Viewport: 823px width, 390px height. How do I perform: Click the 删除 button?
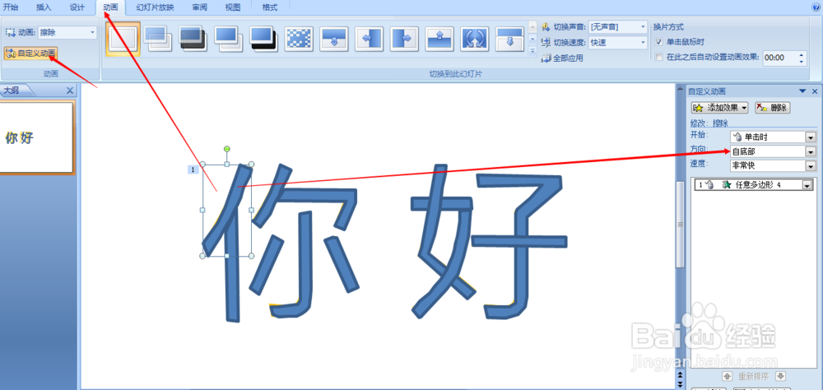click(x=773, y=108)
